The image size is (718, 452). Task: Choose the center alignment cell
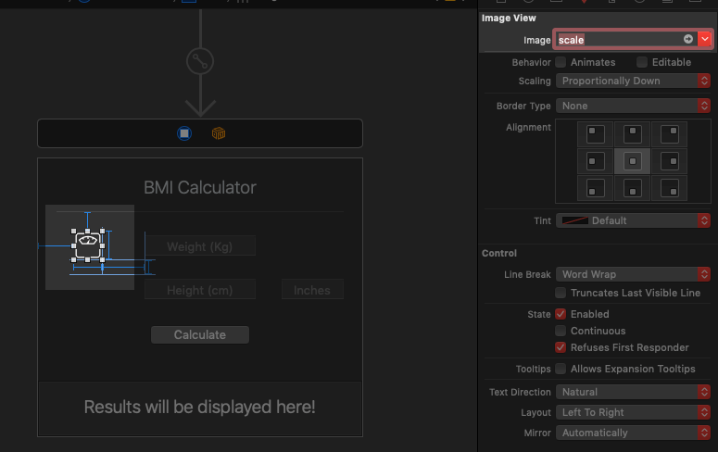tap(632, 161)
